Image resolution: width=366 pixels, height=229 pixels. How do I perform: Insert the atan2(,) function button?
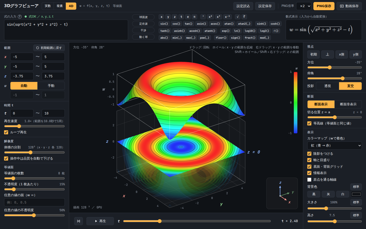pyautogui.click(x=244, y=24)
